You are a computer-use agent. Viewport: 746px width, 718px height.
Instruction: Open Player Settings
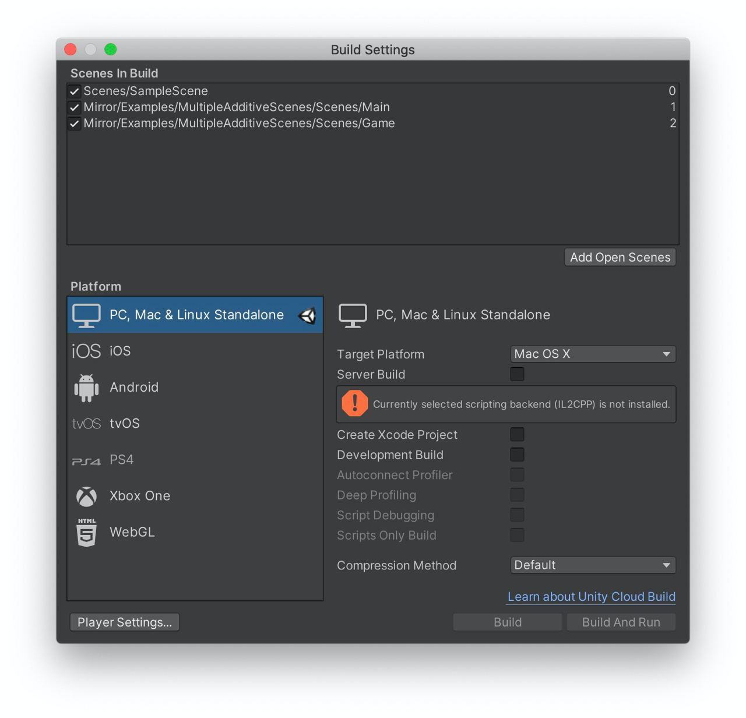(124, 622)
